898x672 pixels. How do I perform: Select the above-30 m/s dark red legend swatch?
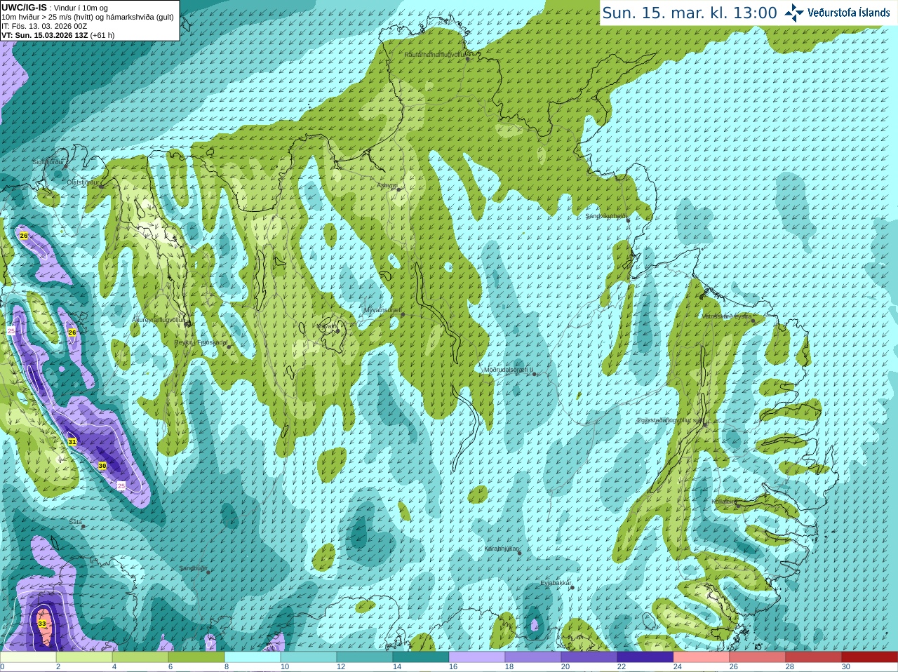tap(870, 657)
